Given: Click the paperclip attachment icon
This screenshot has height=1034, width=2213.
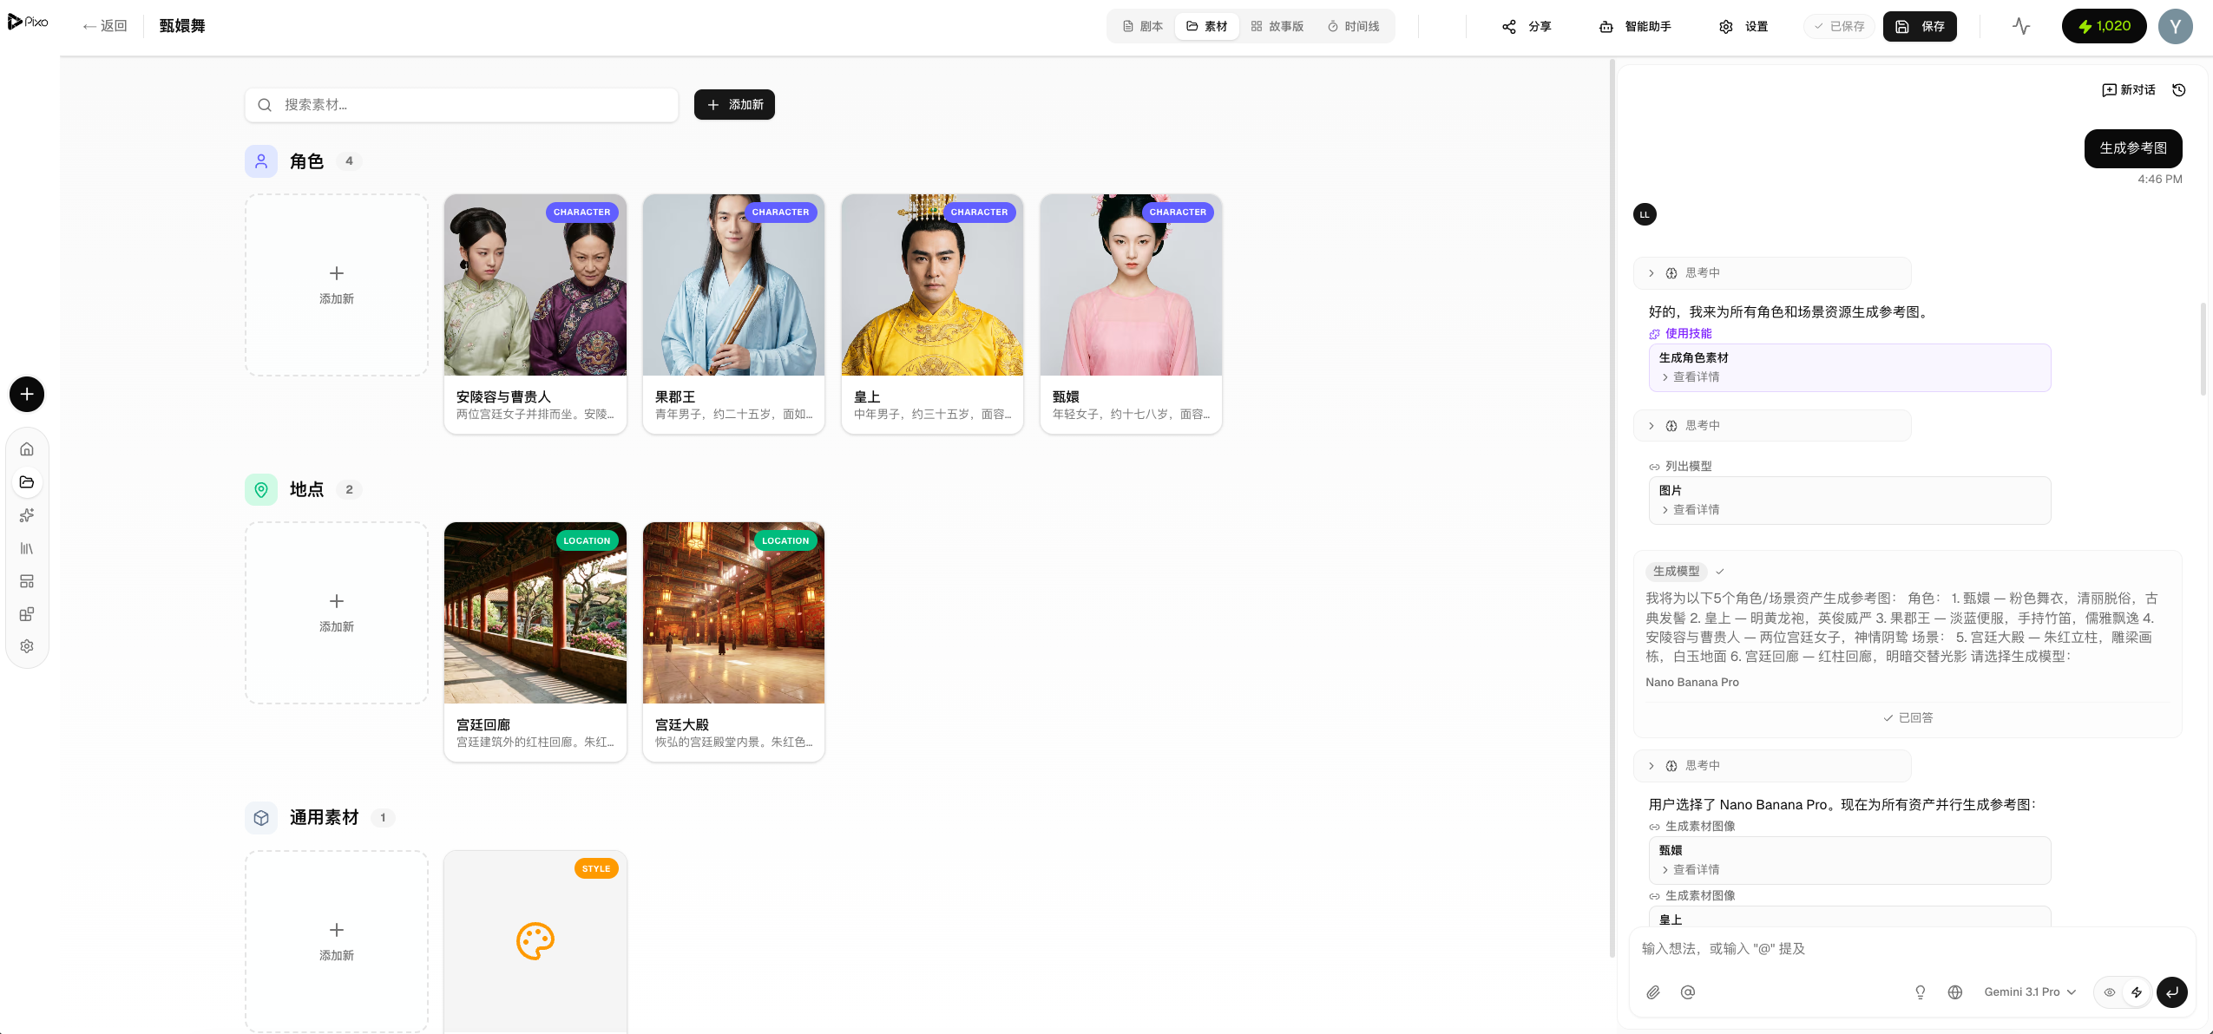Looking at the screenshot, I should pos(1653,992).
